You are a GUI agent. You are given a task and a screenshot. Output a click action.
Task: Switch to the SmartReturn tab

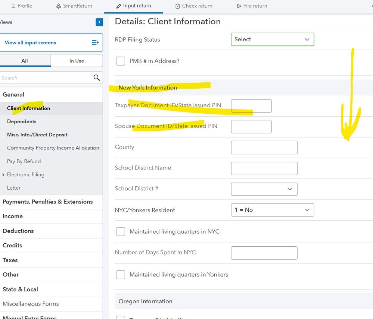tap(74, 6)
